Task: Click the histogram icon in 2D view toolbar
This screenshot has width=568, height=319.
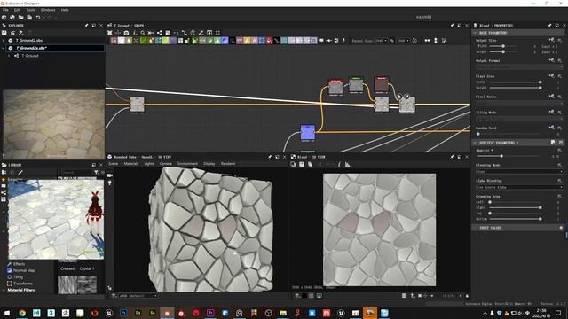Action: 348,164
